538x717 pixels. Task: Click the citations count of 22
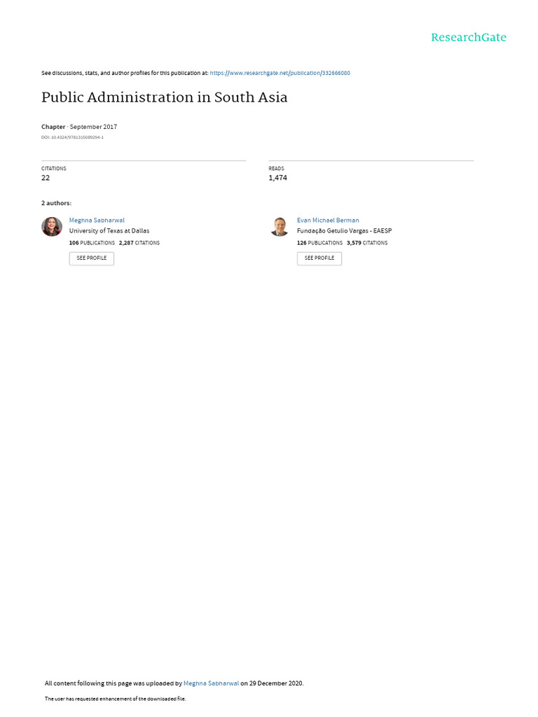click(x=46, y=178)
